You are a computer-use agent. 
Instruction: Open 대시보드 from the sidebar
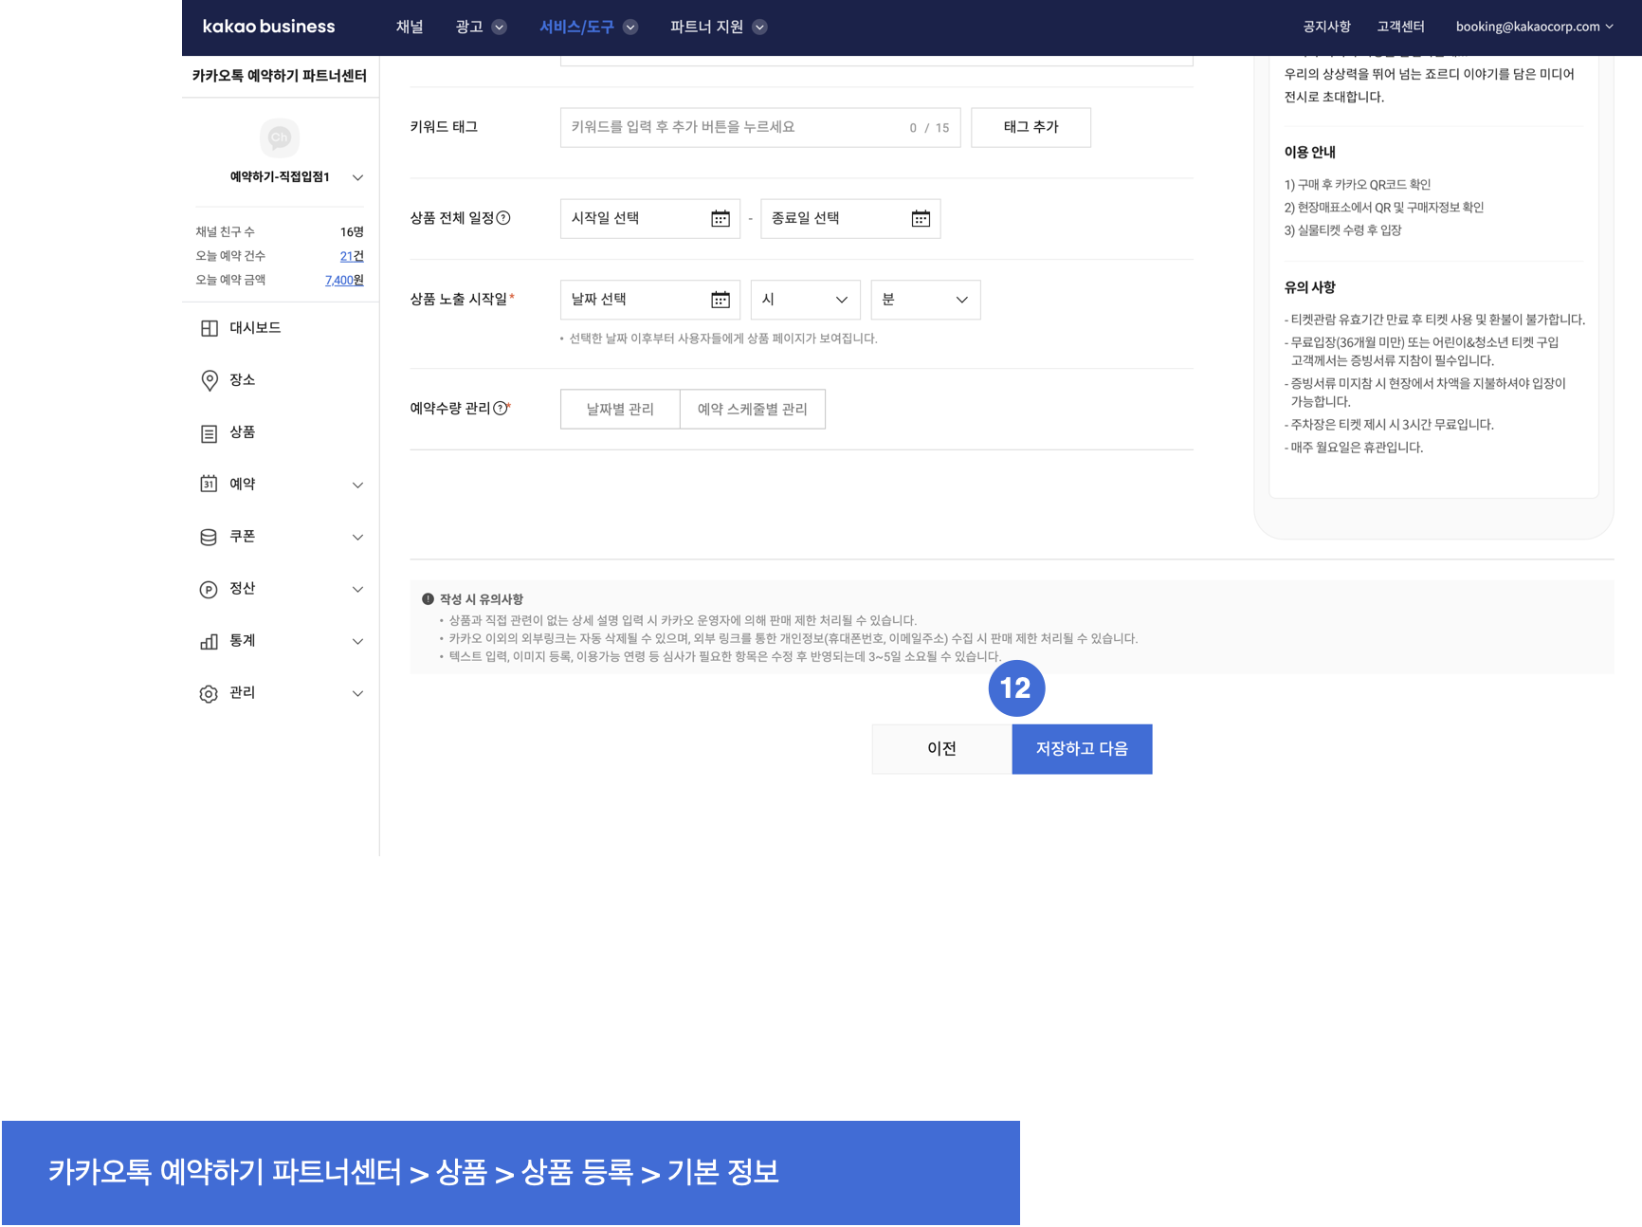[x=254, y=328]
